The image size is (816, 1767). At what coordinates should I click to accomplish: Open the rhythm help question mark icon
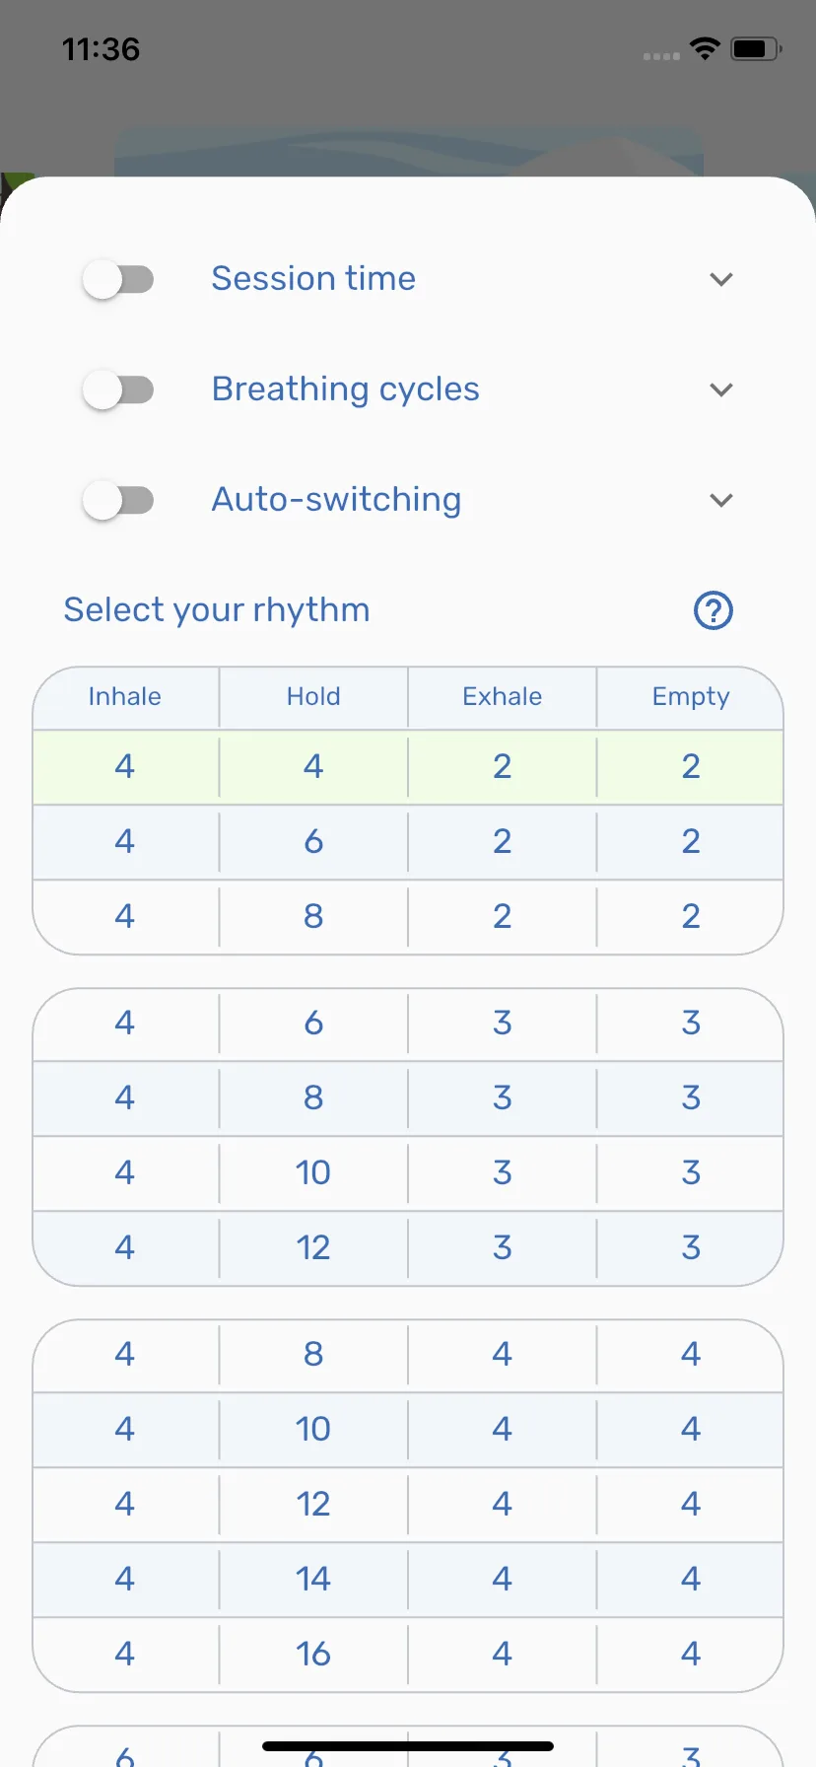pos(714,610)
